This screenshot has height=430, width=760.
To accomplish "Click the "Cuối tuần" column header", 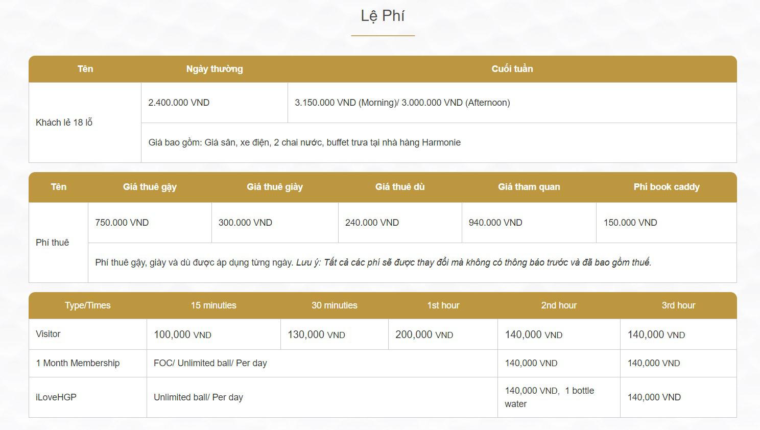I will tap(512, 69).
